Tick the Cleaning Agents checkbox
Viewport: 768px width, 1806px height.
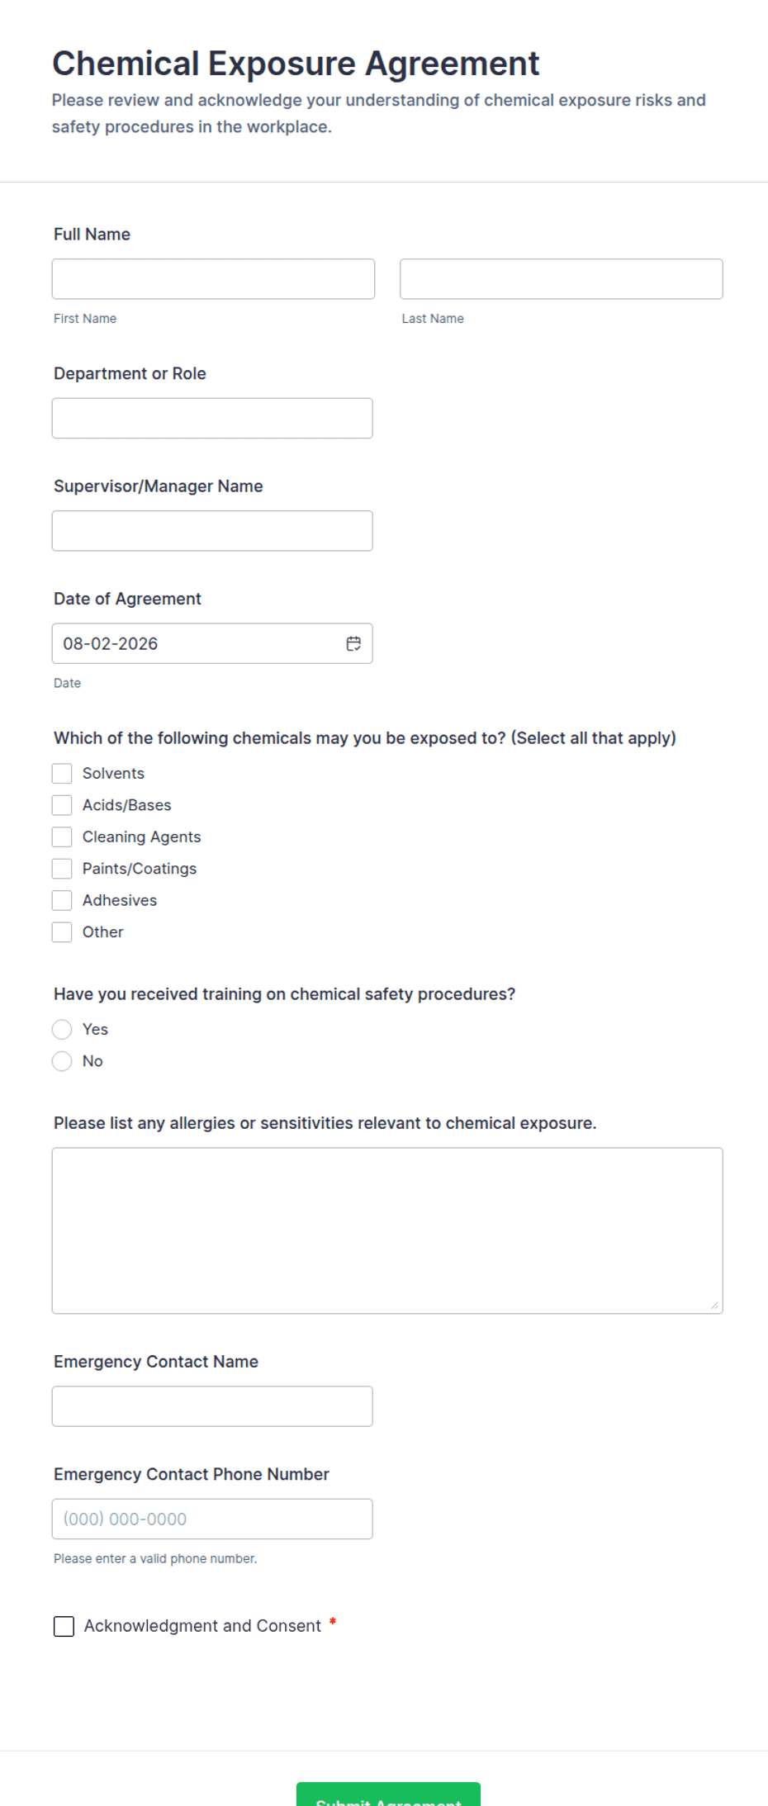62,837
